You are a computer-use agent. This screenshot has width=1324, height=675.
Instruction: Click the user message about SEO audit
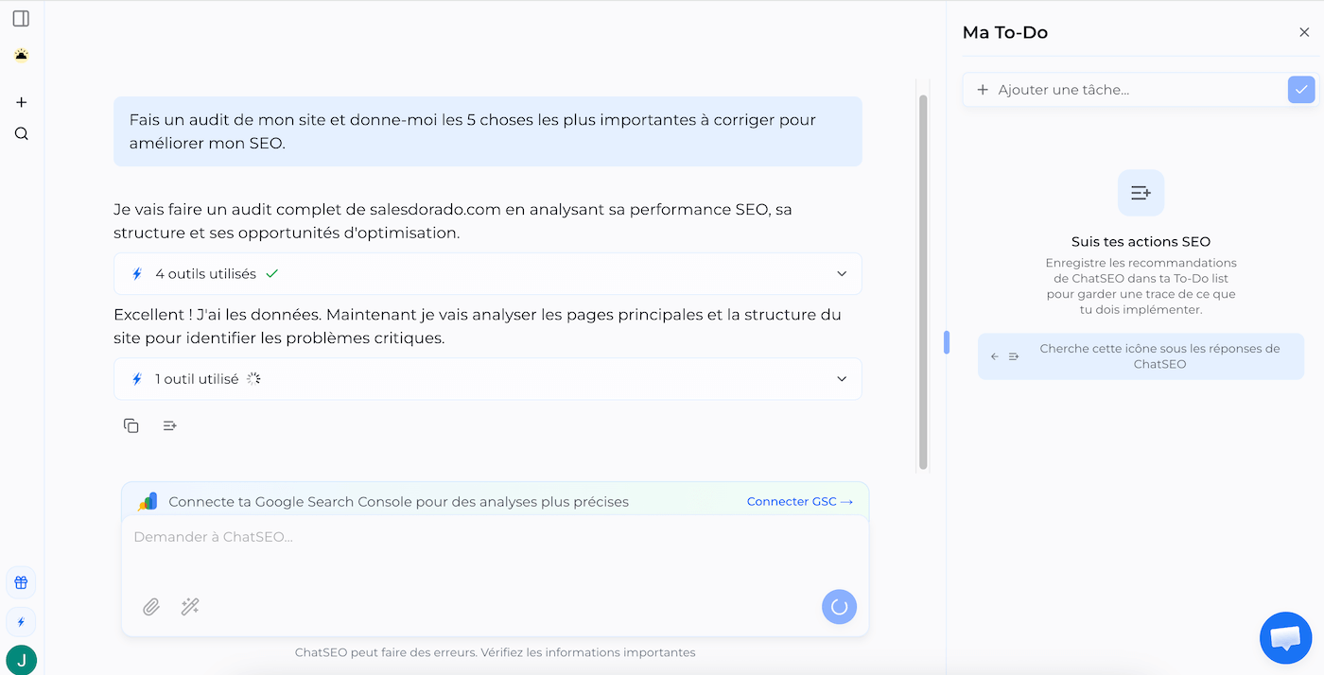(x=487, y=131)
